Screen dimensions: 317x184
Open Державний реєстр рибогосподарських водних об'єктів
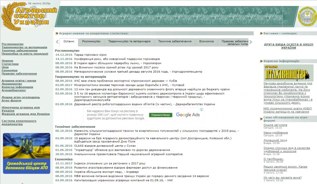[x=145, y=104]
